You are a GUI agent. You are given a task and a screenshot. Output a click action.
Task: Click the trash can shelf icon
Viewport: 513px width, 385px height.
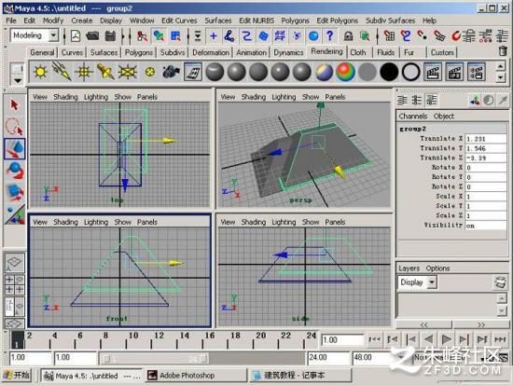click(x=503, y=51)
